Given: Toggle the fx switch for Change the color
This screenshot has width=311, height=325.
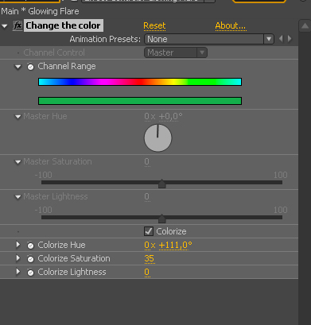Looking at the screenshot, I should point(17,26).
